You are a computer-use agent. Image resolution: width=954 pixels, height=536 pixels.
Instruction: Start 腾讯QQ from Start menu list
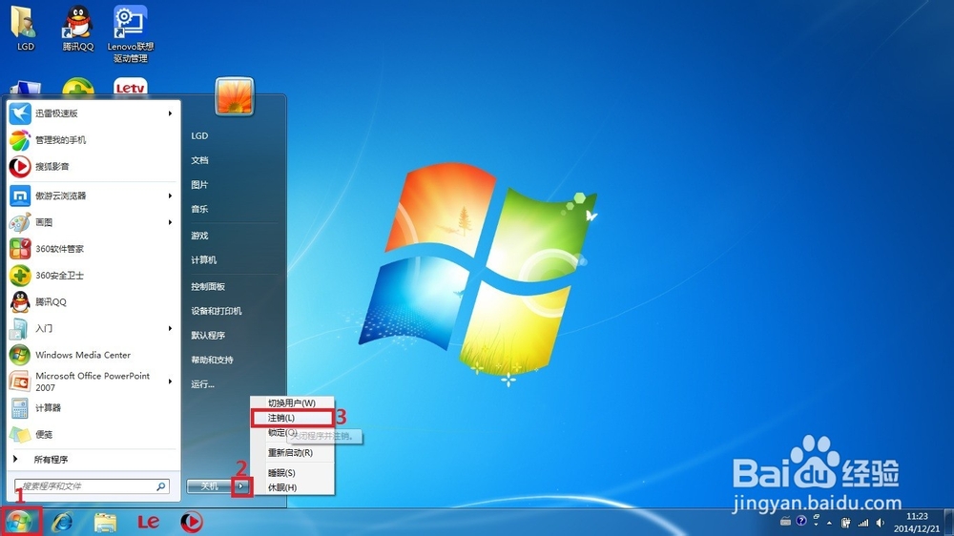(x=93, y=301)
